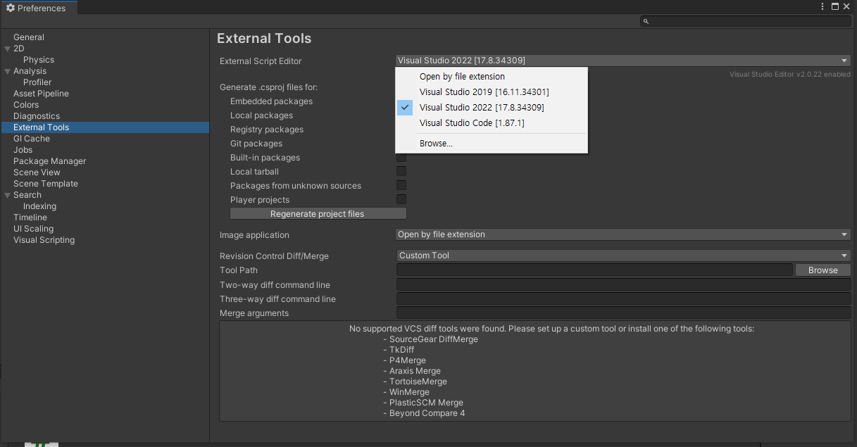The height and width of the screenshot is (447, 857).
Task: Collapse the Analysis section triangle
Action: pyautogui.click(x=7, y=71)
